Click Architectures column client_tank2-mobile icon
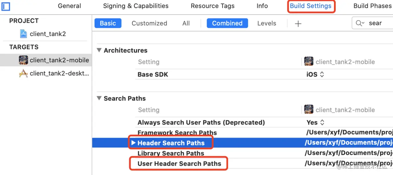 pos(308,62)
